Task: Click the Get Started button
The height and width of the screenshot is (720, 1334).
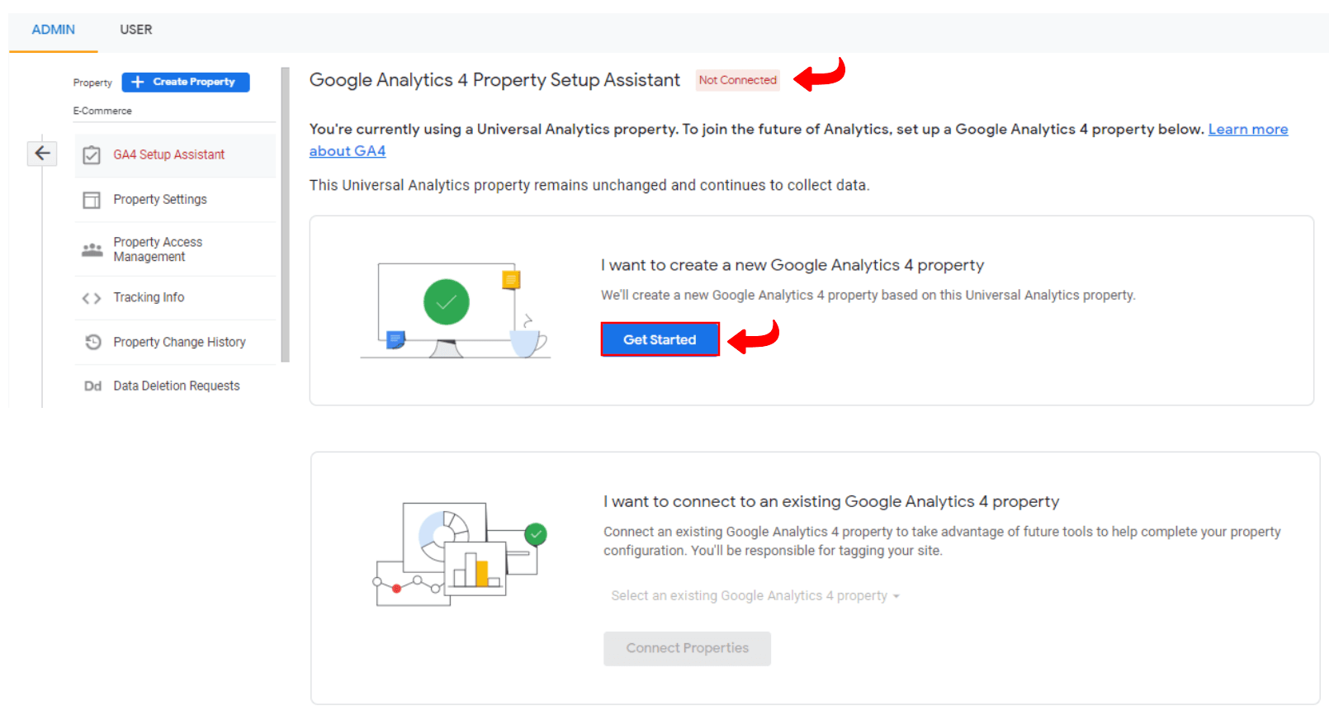Action: pos(660,339)
